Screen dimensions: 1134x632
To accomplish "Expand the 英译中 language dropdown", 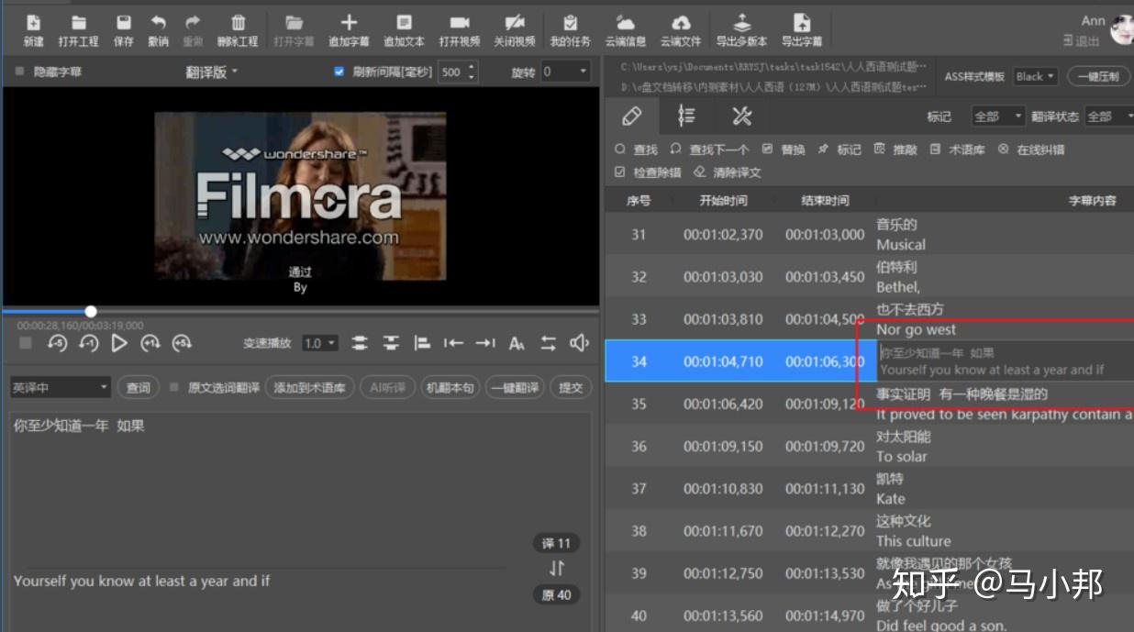I will pyautogui.click(x=61, y=388).
